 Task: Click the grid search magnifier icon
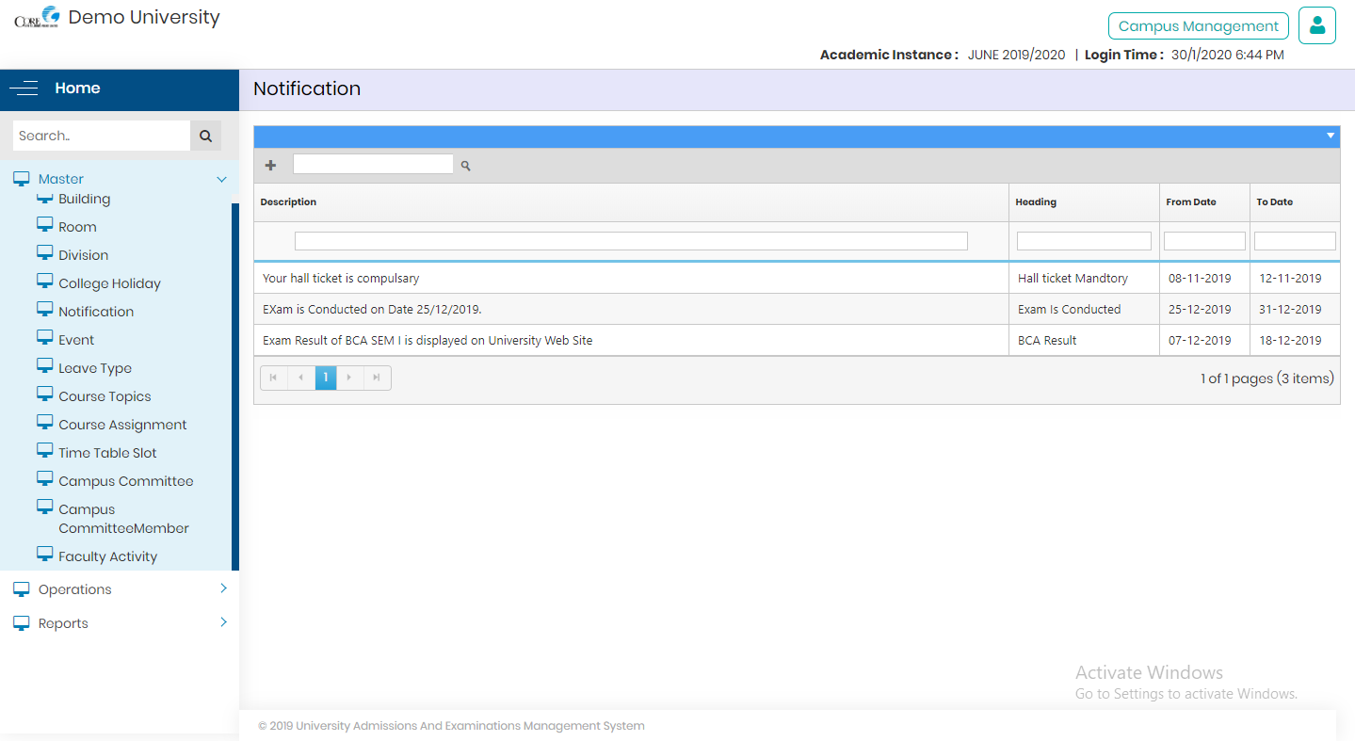click(x=465, y=166)
